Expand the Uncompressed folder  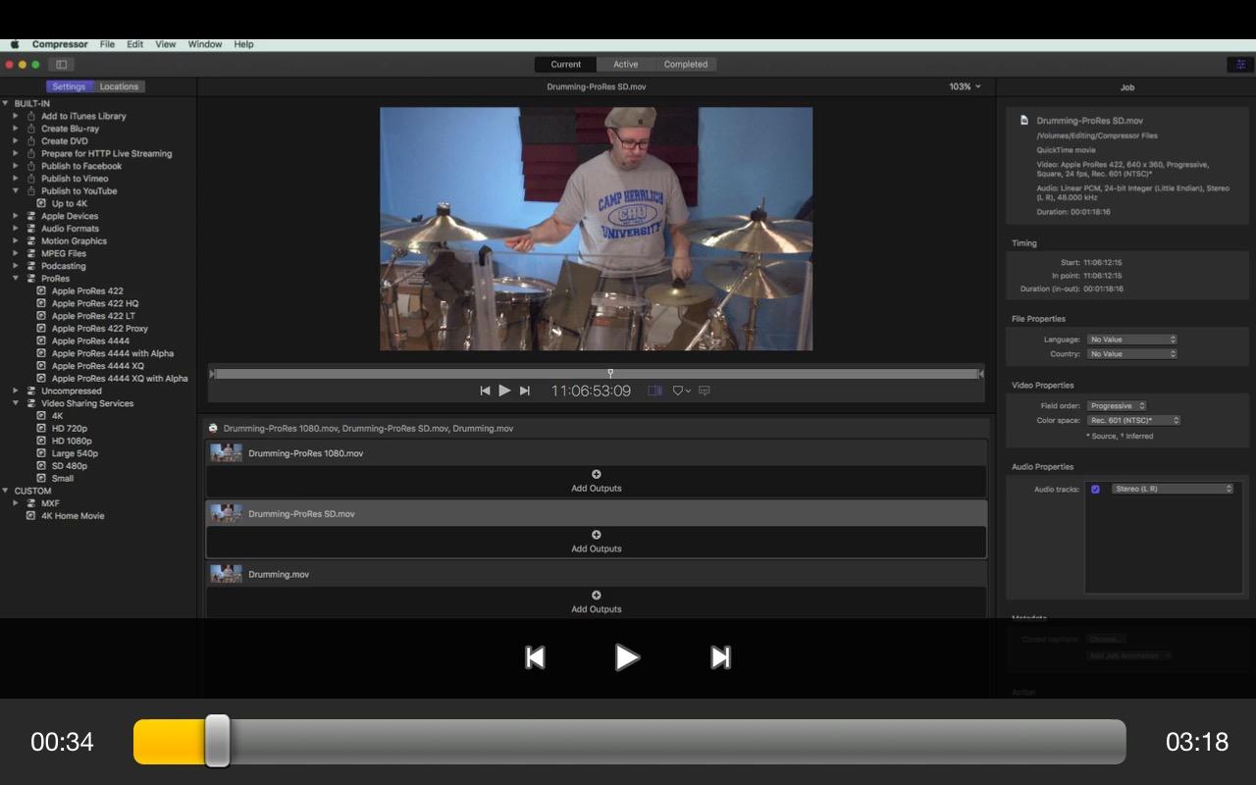pos(16,391)
